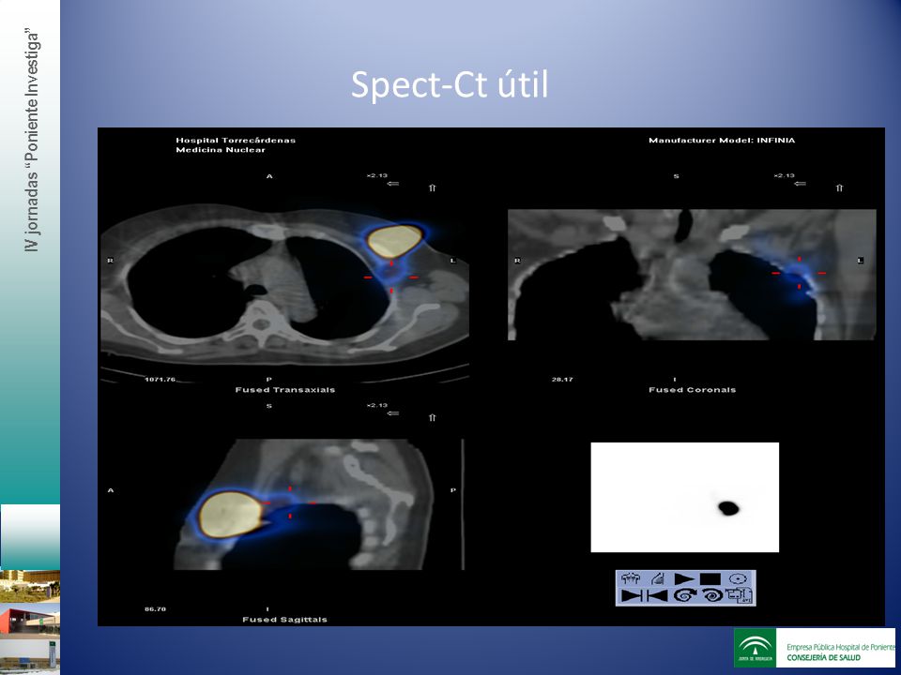Click the Empresa Pública Hospital de Poniente text
Screen dimensions: 901x675
pos(841,647)
